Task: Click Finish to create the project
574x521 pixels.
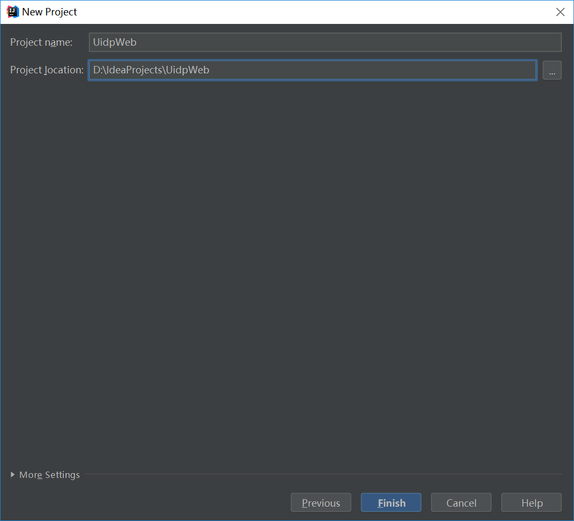Action: pyautogui.click(x=391, y=503)
